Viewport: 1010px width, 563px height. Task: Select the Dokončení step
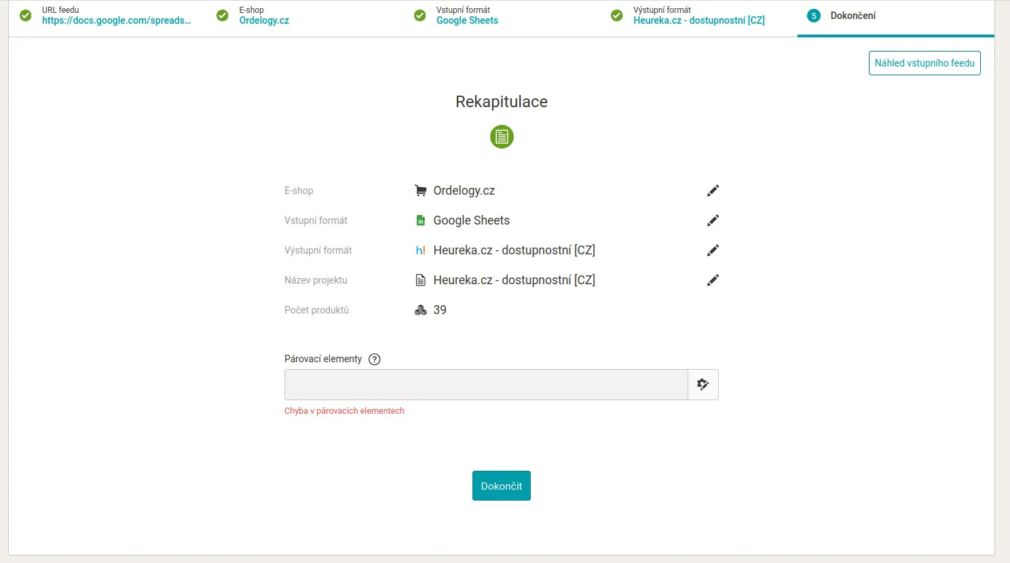(853, 16)
